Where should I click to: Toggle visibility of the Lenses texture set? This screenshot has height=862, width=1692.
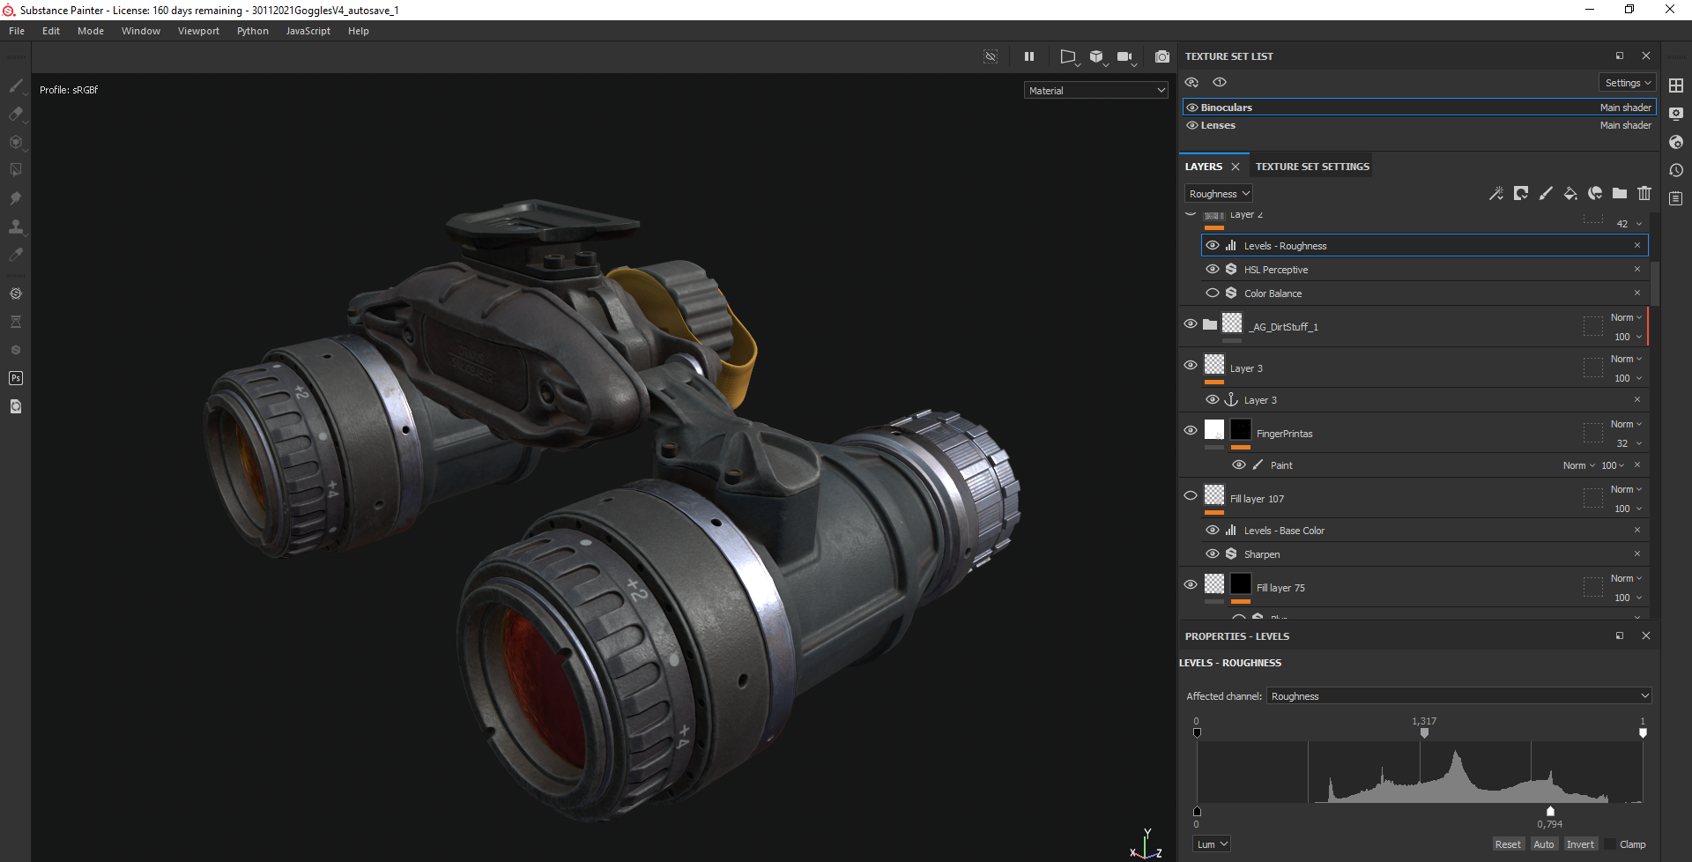1192,125
